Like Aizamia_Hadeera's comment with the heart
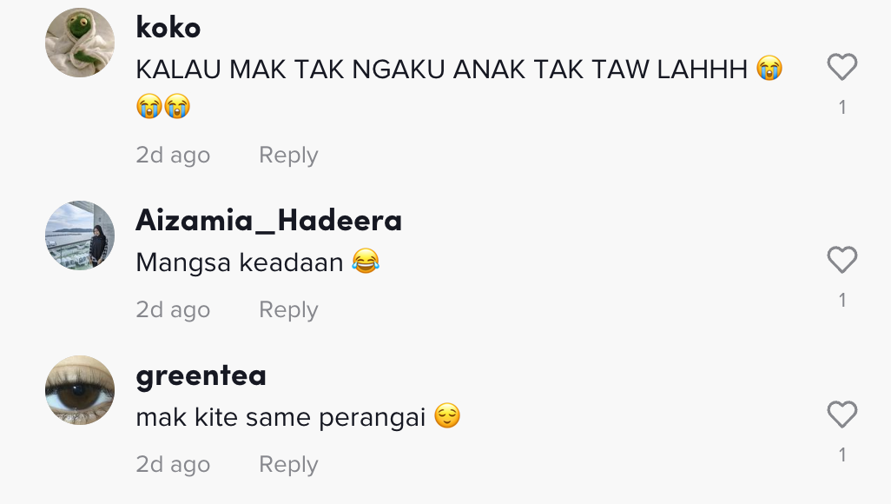This screenshot has height=504, width=891. [841, 260]
